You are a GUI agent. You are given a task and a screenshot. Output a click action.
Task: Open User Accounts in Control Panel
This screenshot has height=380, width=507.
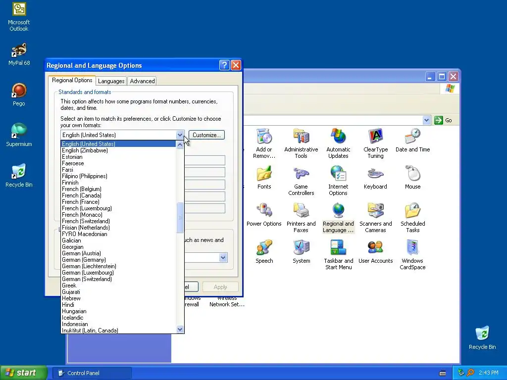(375, 252)
